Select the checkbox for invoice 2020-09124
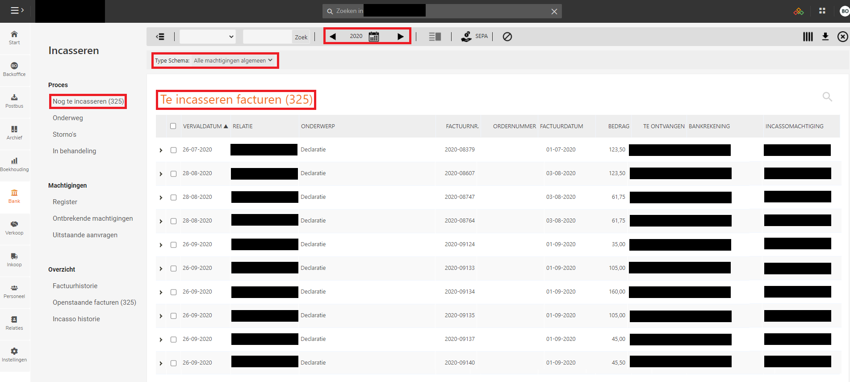Screen dimensions: 850x382 click(x=173, y=245)
